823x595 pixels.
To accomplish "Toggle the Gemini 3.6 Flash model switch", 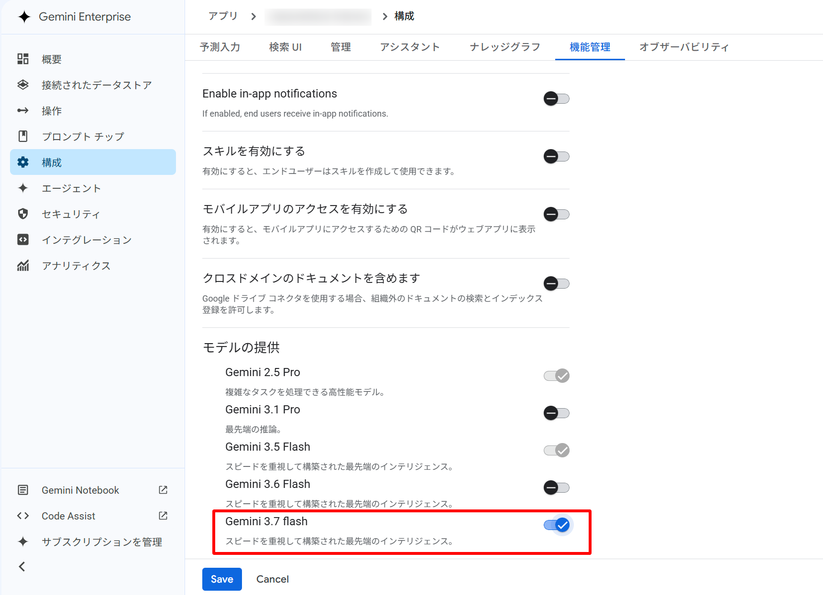I will [556, 487].
